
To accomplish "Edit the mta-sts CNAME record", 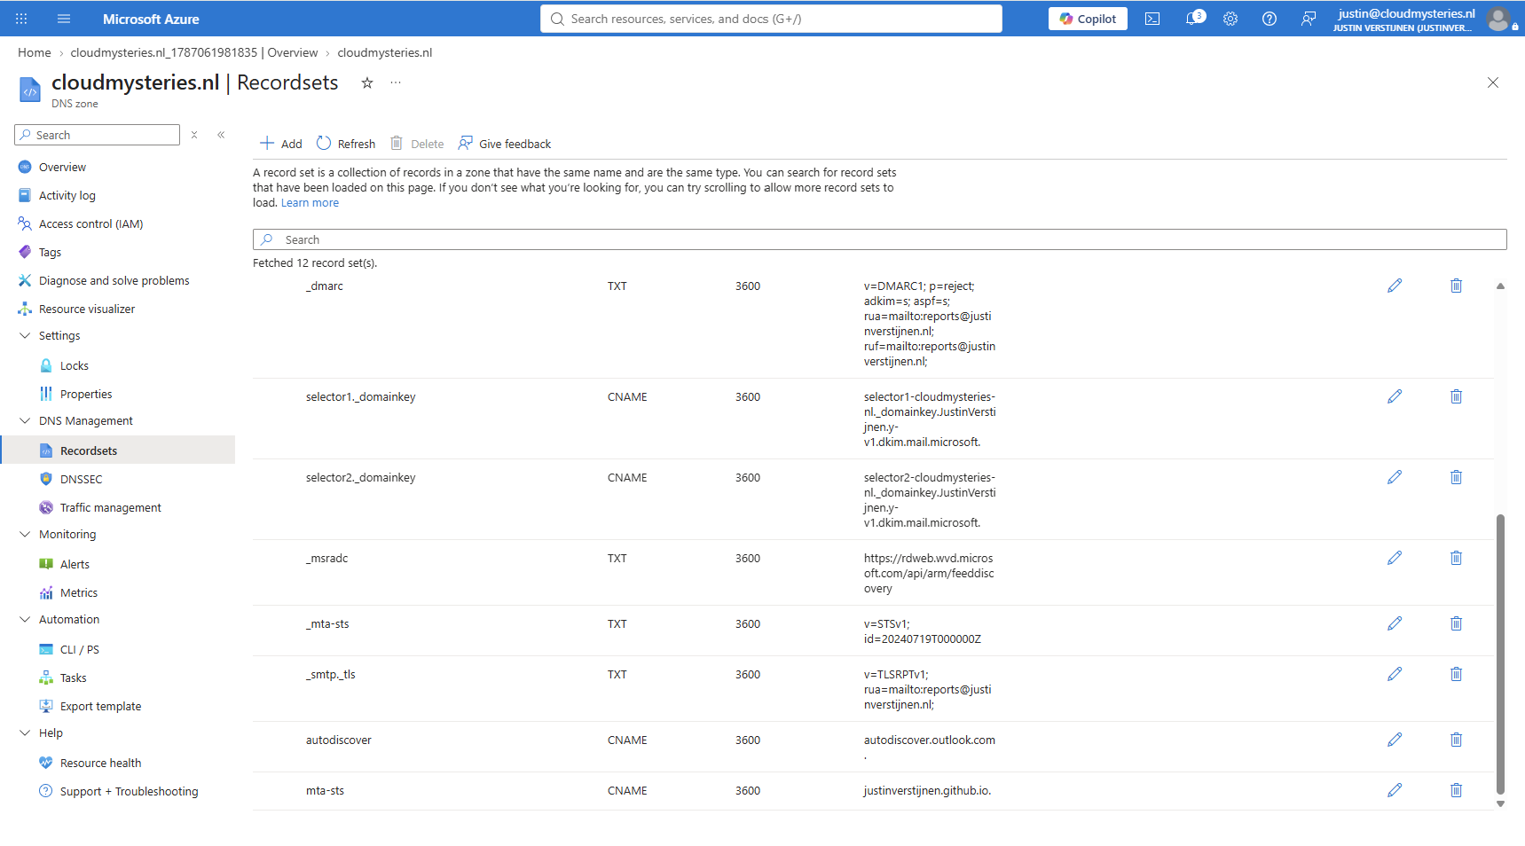I will (x=1395, y=790).
